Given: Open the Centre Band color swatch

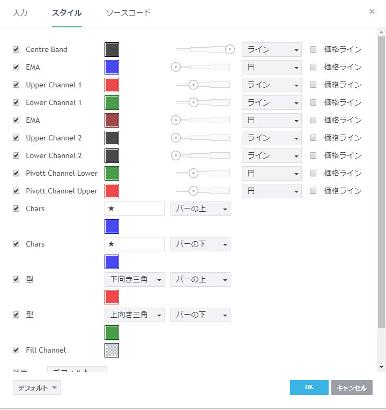Looking at the screenshot, I should (112, 49).
